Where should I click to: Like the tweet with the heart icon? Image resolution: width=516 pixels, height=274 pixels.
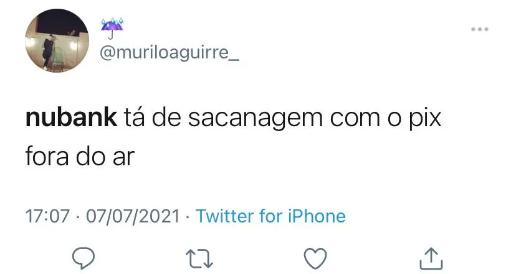pyautogui.click(x=315, y=257)
